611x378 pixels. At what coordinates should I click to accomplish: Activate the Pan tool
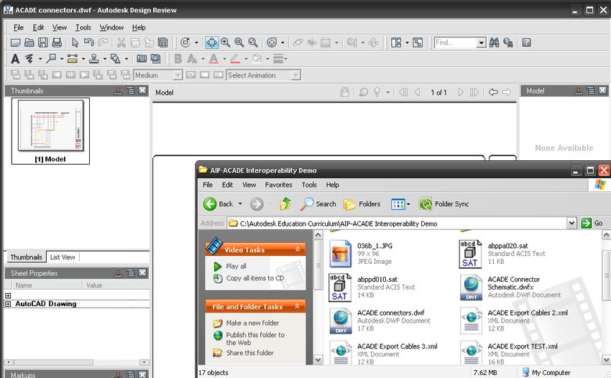211,42
